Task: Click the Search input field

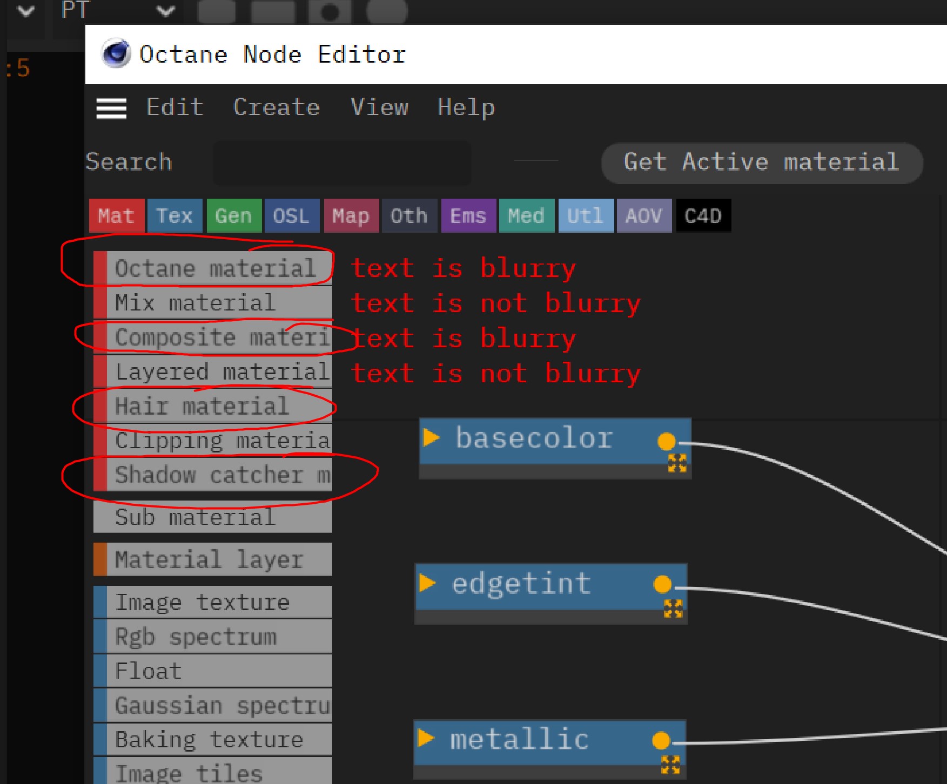Action: 342,163
